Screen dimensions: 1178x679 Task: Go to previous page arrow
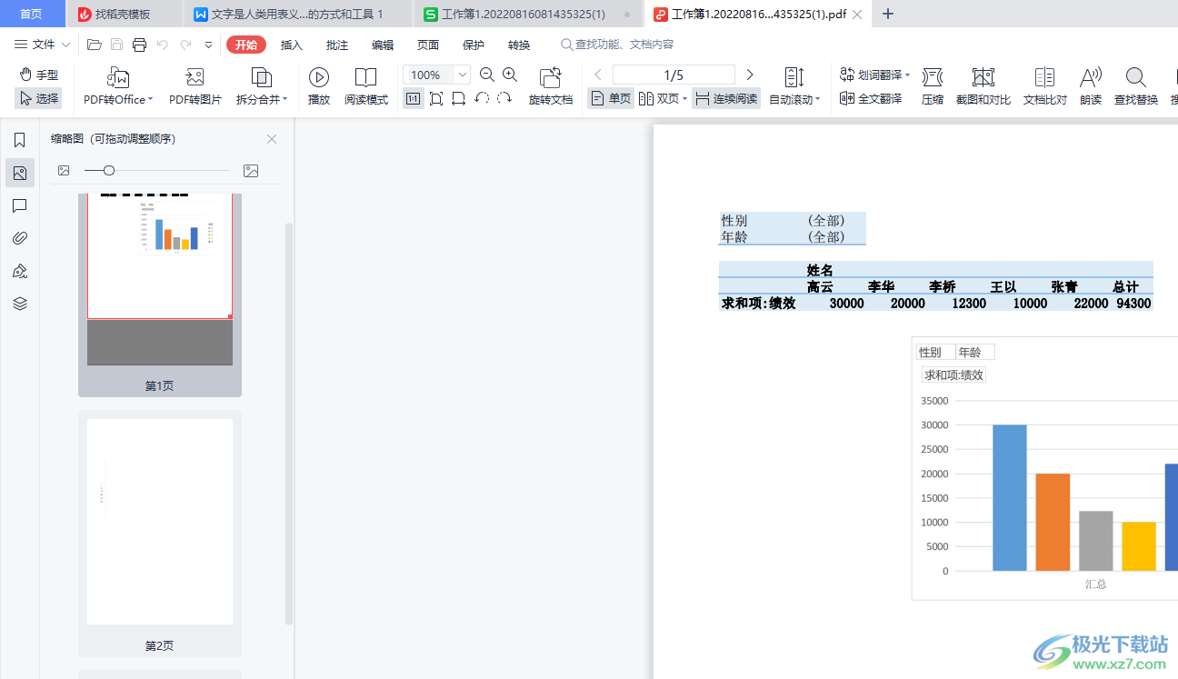point(597,75)
